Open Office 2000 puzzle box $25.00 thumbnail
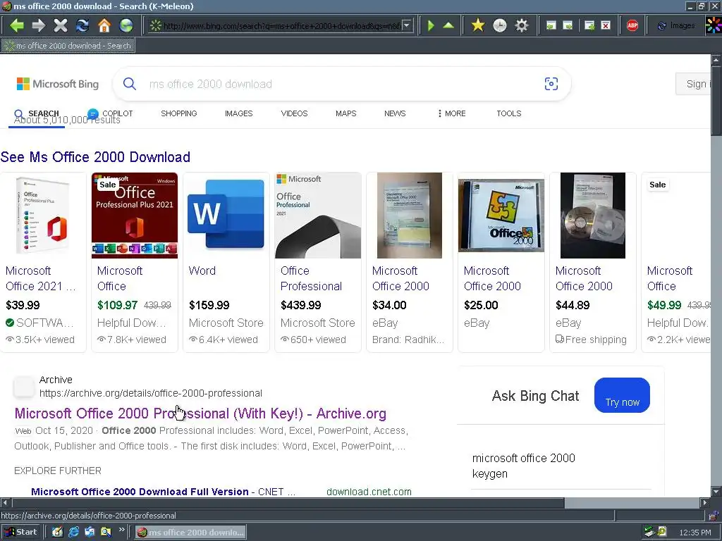Viewport: 722px width, 541px height. 501,216
